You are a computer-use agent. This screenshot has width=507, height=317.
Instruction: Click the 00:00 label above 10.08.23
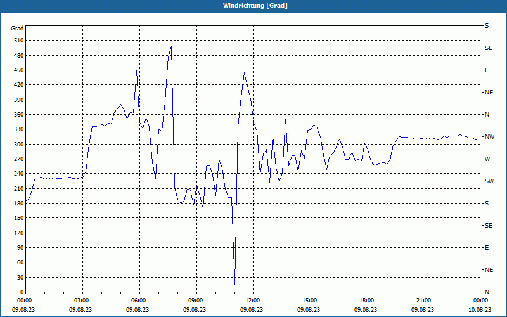pyautogui.click(x=480, y=301)
